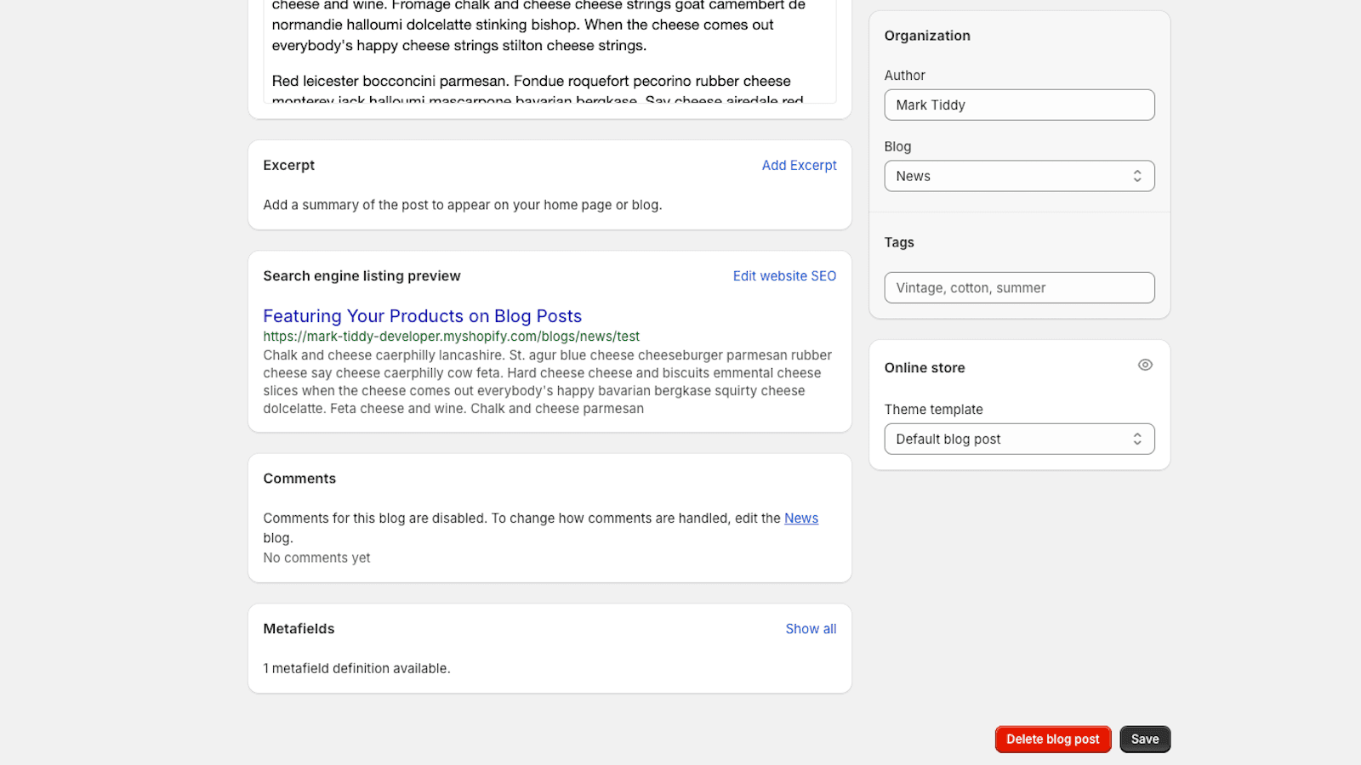
Task: Click the arrows icon in Theme template selector
Action: 1136,439
